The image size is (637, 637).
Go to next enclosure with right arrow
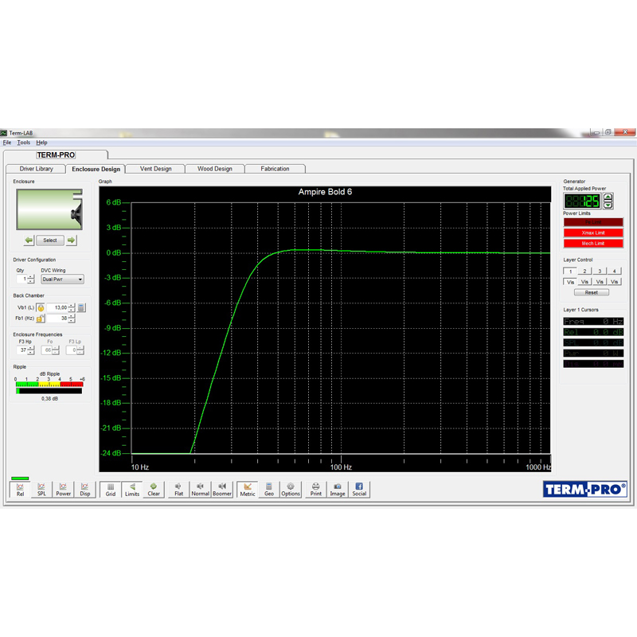(x=71, y=240)
